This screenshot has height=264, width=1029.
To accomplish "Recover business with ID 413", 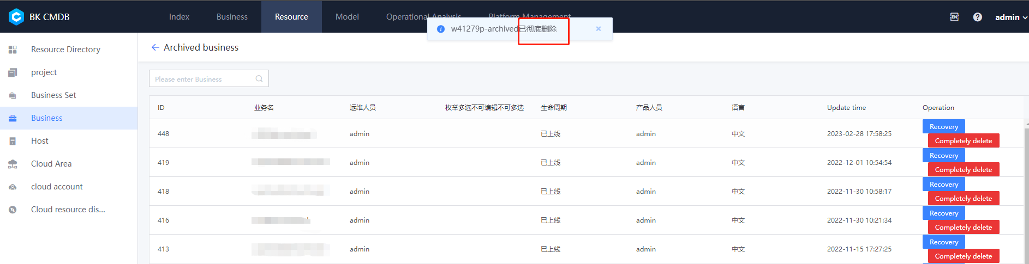I will pyautogui.click(x=944, y=242).
